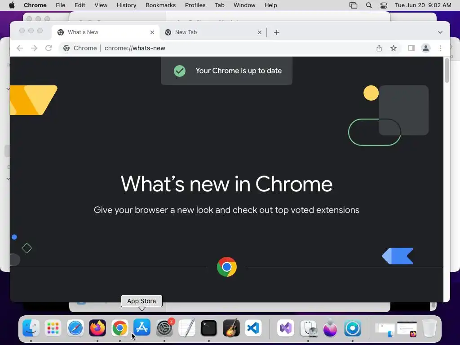Open a new tab with plus button
Viewport: 460px width, 345px height.
coord(277,32)
